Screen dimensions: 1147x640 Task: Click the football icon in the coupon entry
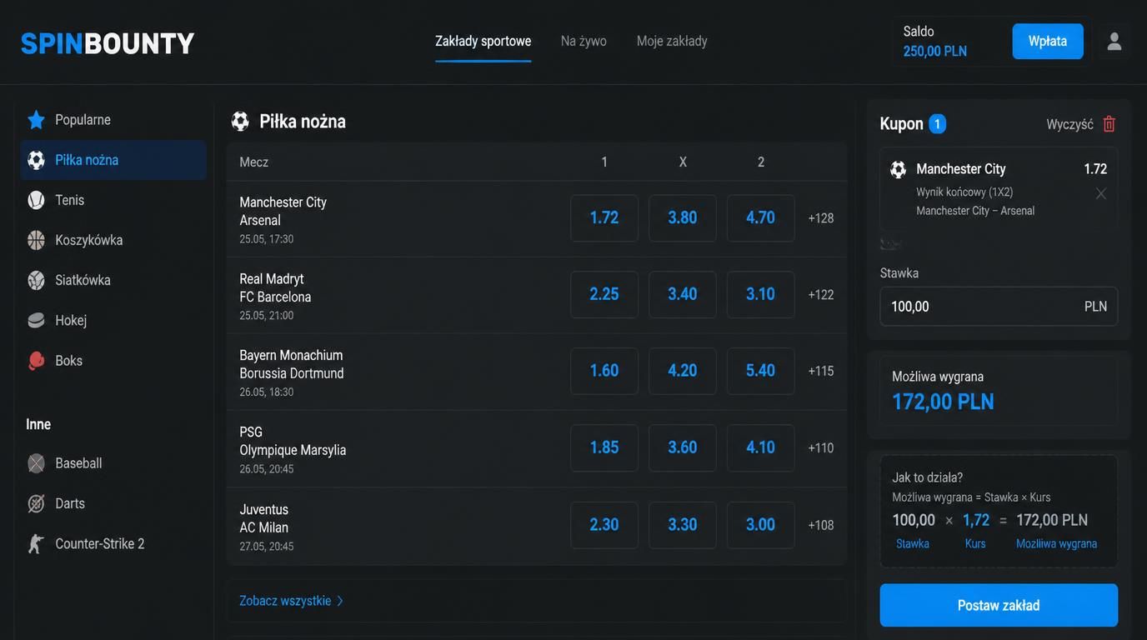[x=898, y=169]
